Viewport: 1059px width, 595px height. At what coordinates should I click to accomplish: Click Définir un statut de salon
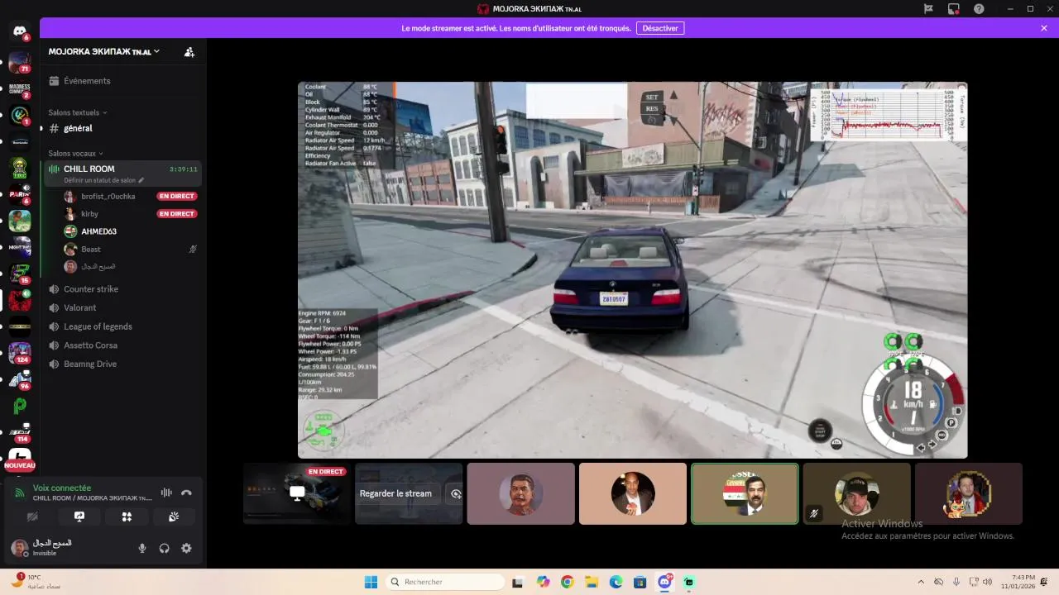point(99,180)
